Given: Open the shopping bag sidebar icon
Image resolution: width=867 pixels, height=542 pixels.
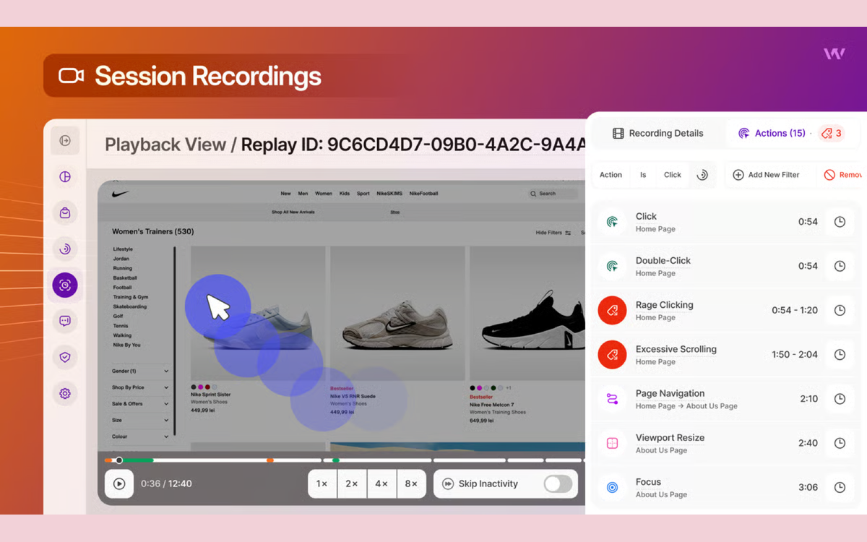Looking at the screenshot, I should coord(65,213).
